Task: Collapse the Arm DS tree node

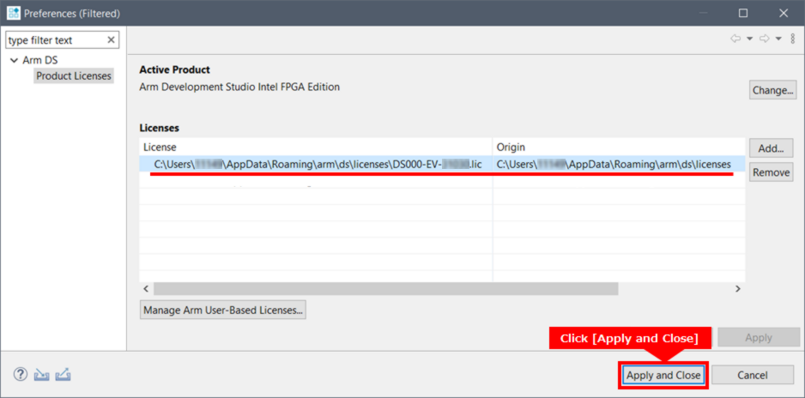Action: [x=14, y=61]
